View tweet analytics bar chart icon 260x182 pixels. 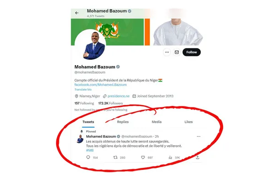[170, 157]
